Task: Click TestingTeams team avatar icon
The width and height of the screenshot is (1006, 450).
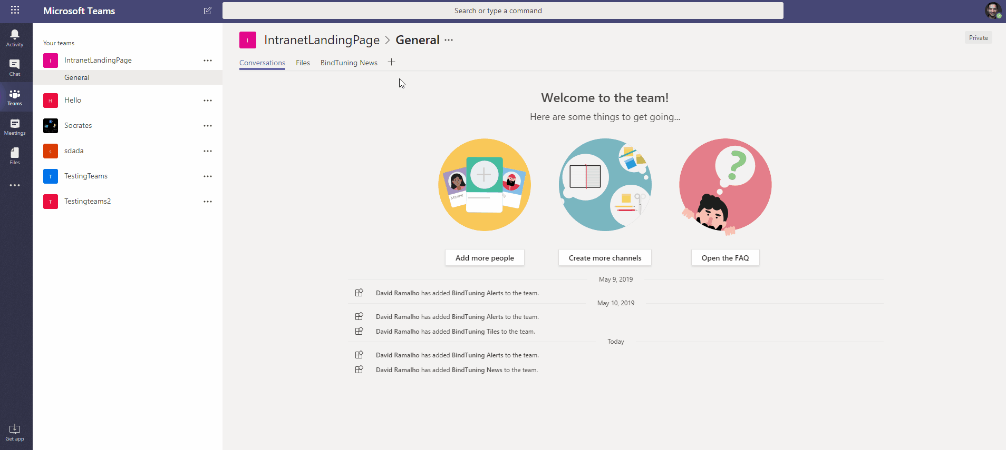Action: [51, 176]
